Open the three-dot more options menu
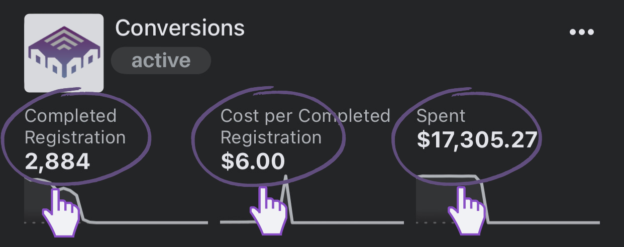The height and width of the screenshot is (247, 624). pyautogui.click(x=582, y=32)
